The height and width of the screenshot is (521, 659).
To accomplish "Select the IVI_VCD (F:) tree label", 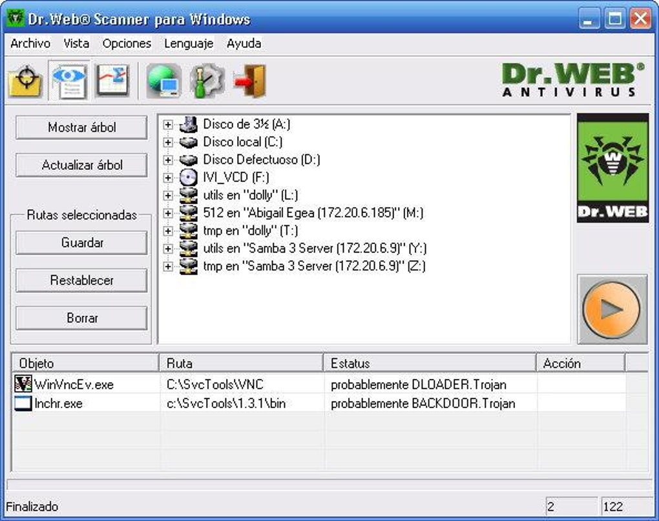I will click(236, 178).
